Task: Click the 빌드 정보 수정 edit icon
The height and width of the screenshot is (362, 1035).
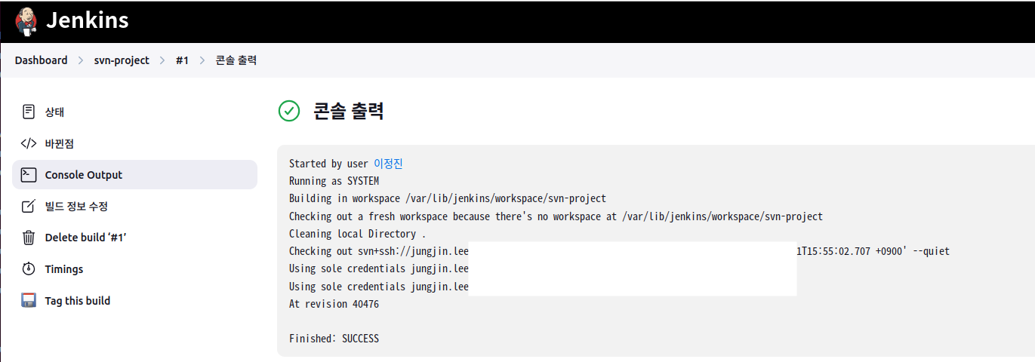Action: pos(29,206)
